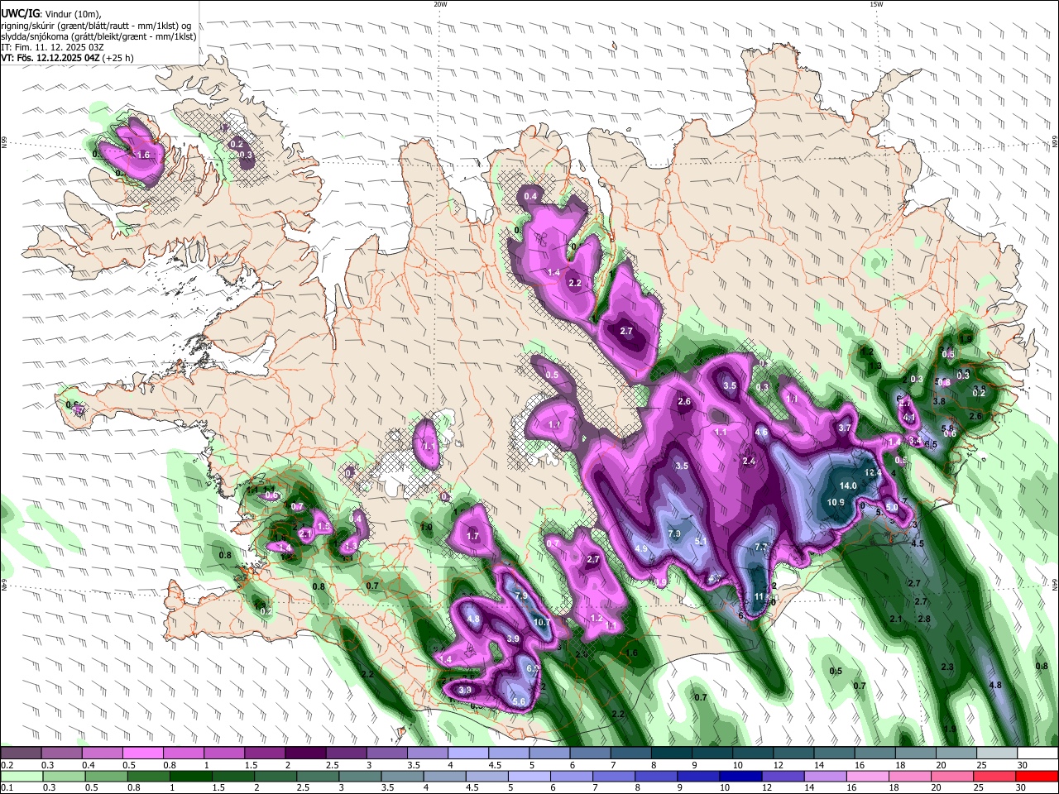Click the '10.9' precipitation value on the map
1059x794 pixels.
click(836, 502)
